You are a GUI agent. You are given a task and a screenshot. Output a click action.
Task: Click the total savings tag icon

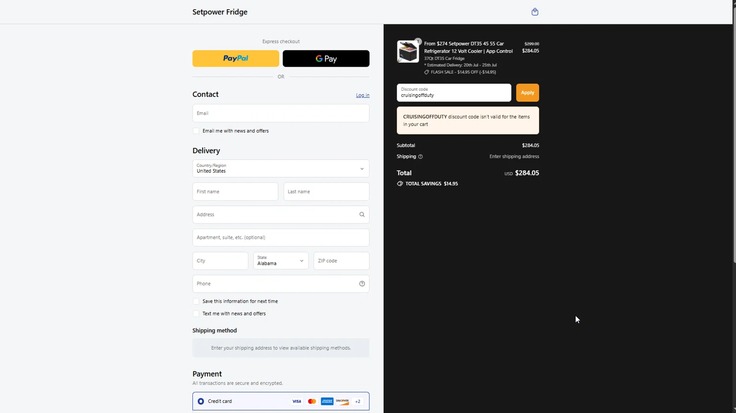[400, 183]
